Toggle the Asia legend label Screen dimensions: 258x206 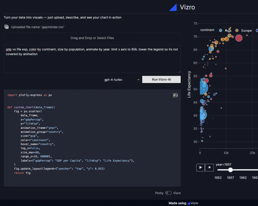point(228,30)
